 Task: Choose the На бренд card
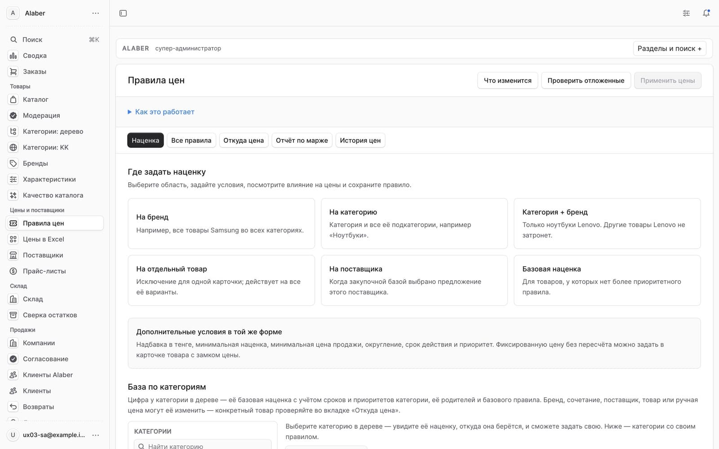pos(221,224)
